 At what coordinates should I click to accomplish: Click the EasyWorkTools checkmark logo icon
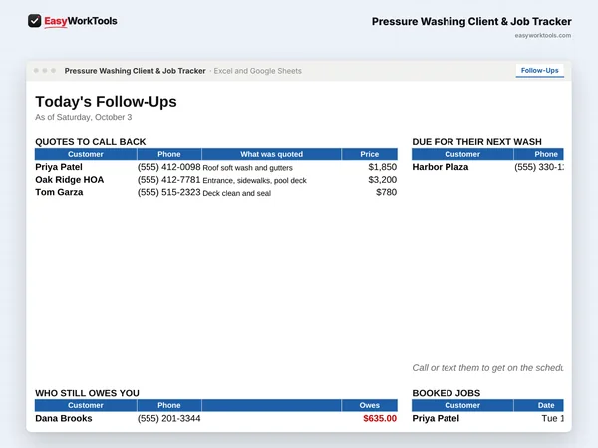pos(34,21)
